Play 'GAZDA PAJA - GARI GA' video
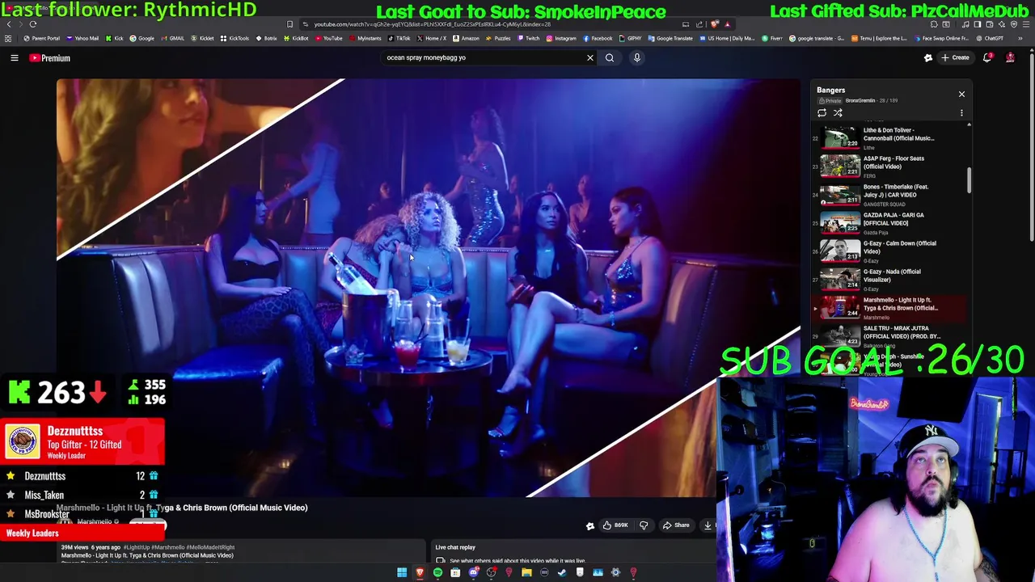The height and width of the screenshot is (582, 1035). pos(889,222)
